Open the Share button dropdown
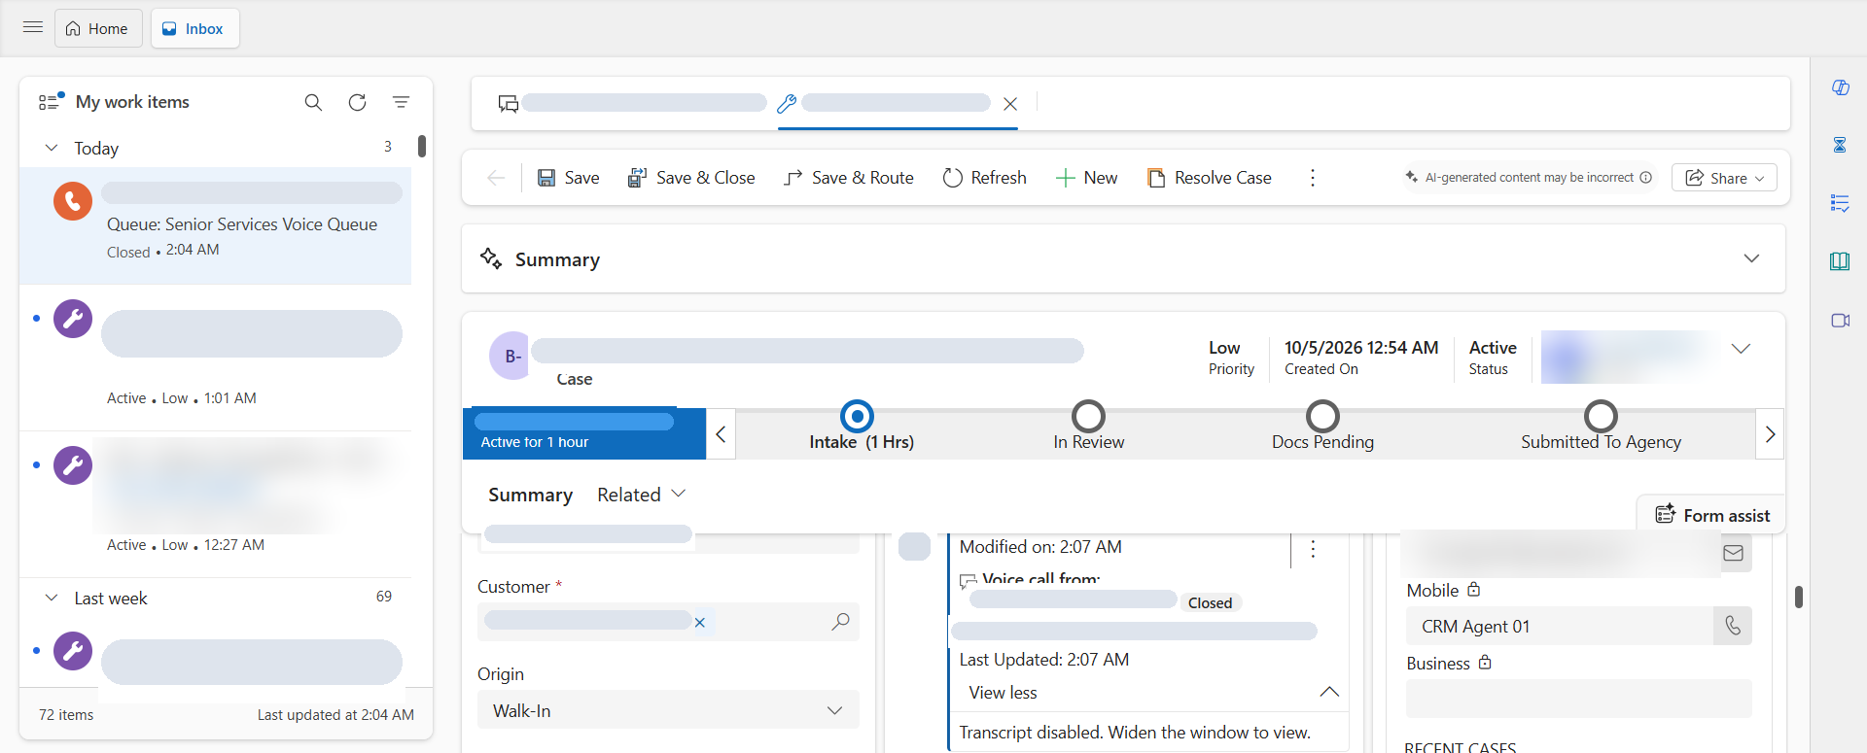The height and width of the screenshot is (753, 1867). tap(1724, 178)
